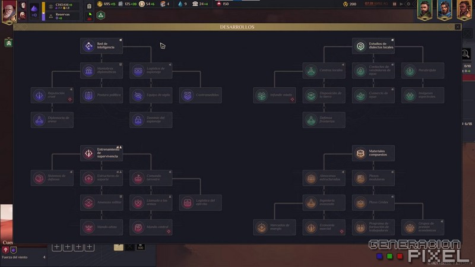The width and height of the screenshot is (475, 267).
Task: Select the Plano Grides development
Action: click(373, 202)
